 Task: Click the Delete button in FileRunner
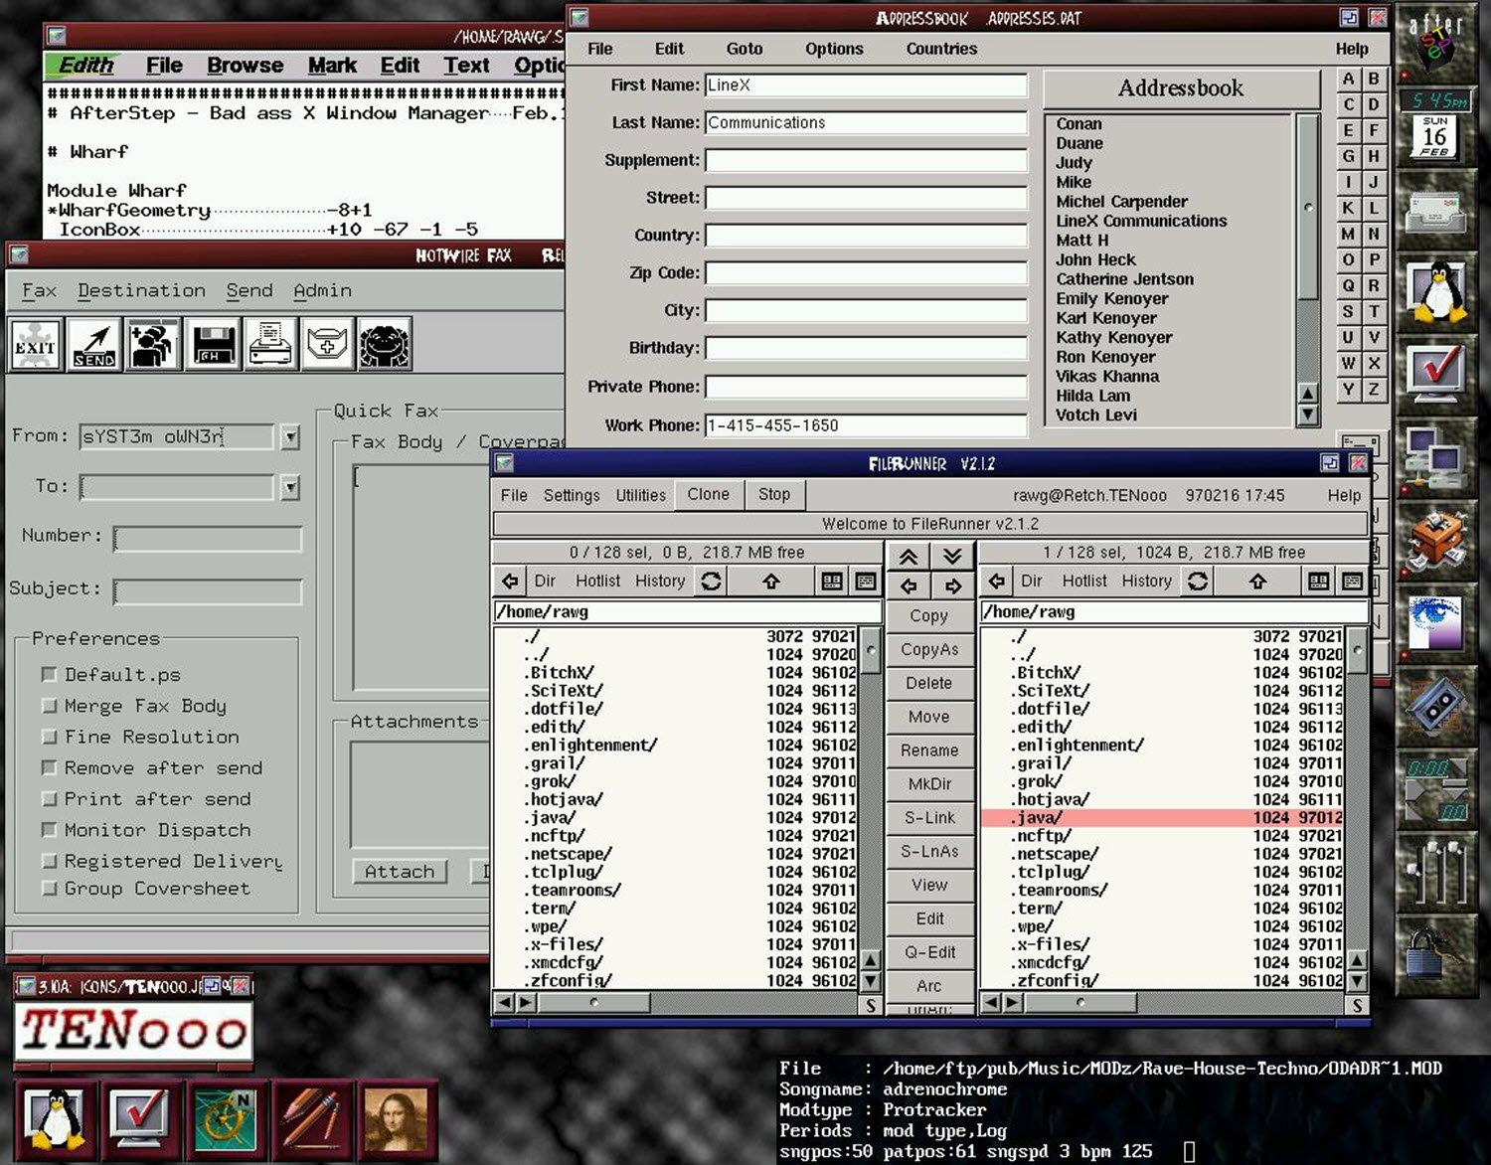click(x=929, y=683)
